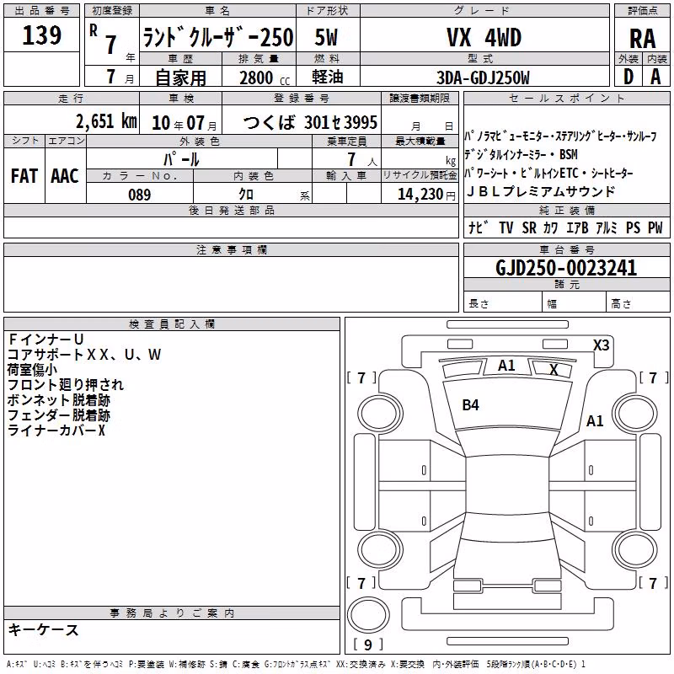This screenshot has height=674, width=674.
Task: Click registration number つくば 301せ3995
Action: point(310,122)
